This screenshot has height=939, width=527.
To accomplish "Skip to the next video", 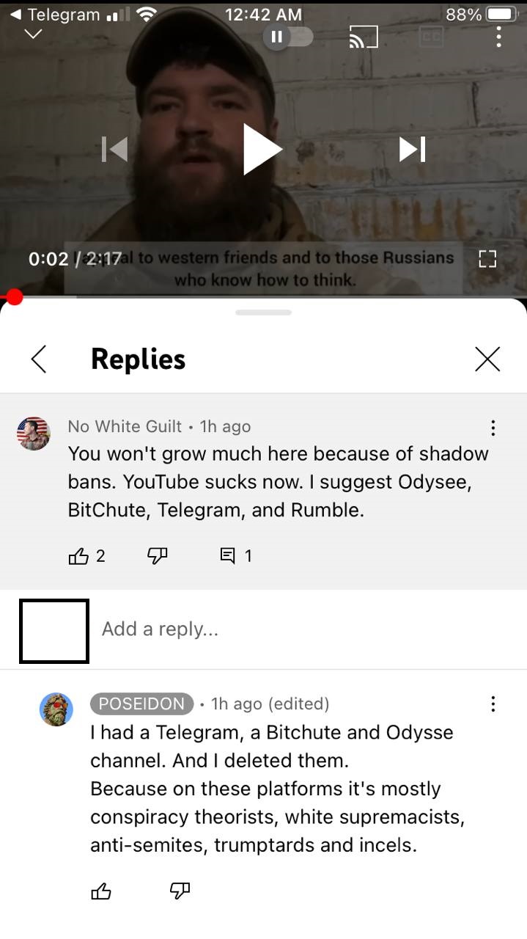I will 413,149.
